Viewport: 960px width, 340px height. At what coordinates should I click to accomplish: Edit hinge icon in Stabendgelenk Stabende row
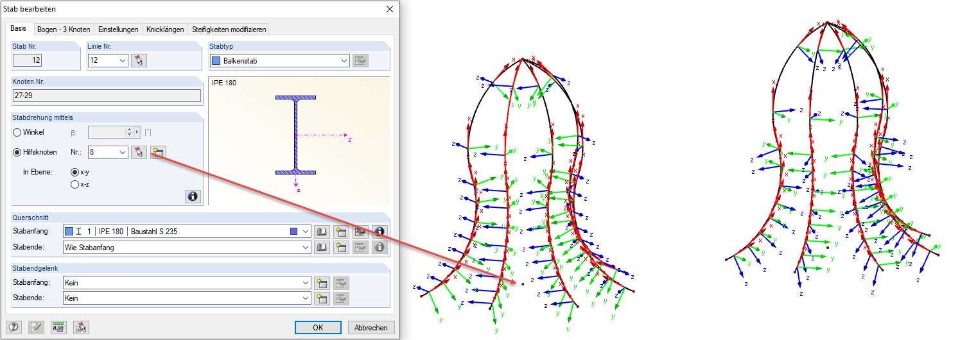[x=342, y=298]
